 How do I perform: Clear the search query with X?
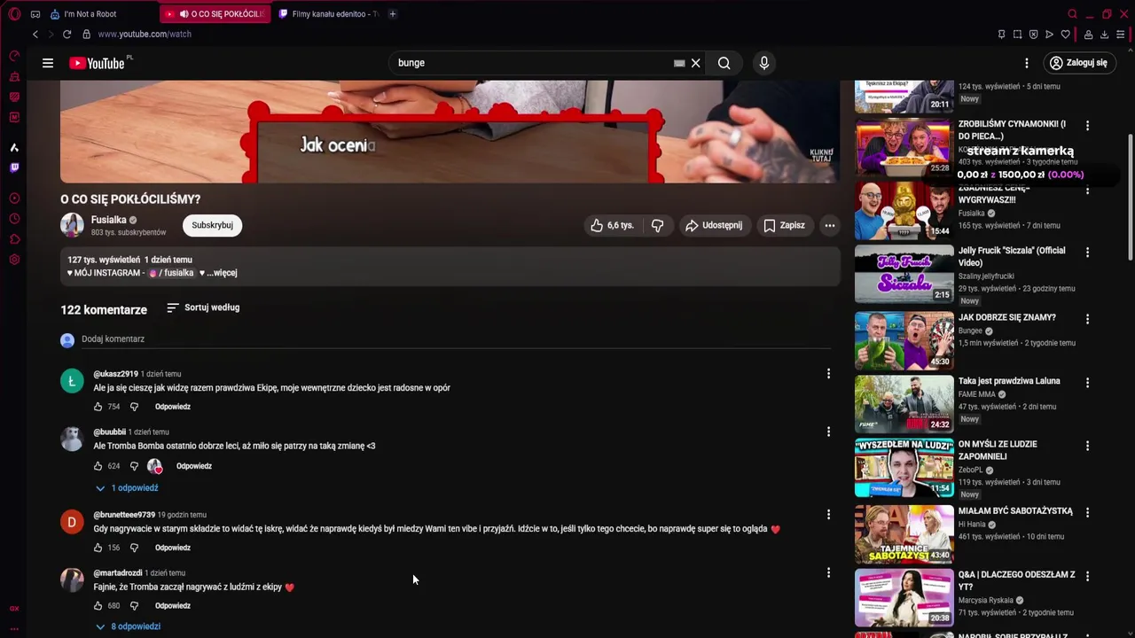(x=696, y=63)
